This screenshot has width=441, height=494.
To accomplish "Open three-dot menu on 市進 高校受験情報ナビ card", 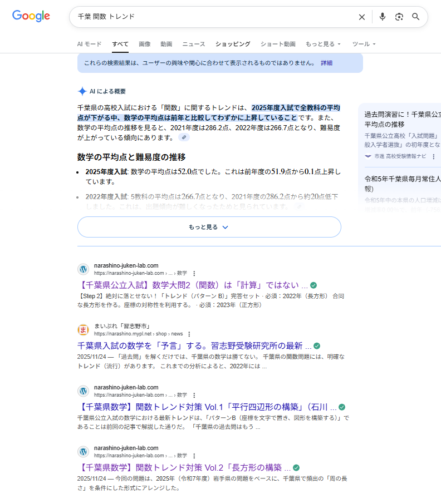I will click(433, 157).
